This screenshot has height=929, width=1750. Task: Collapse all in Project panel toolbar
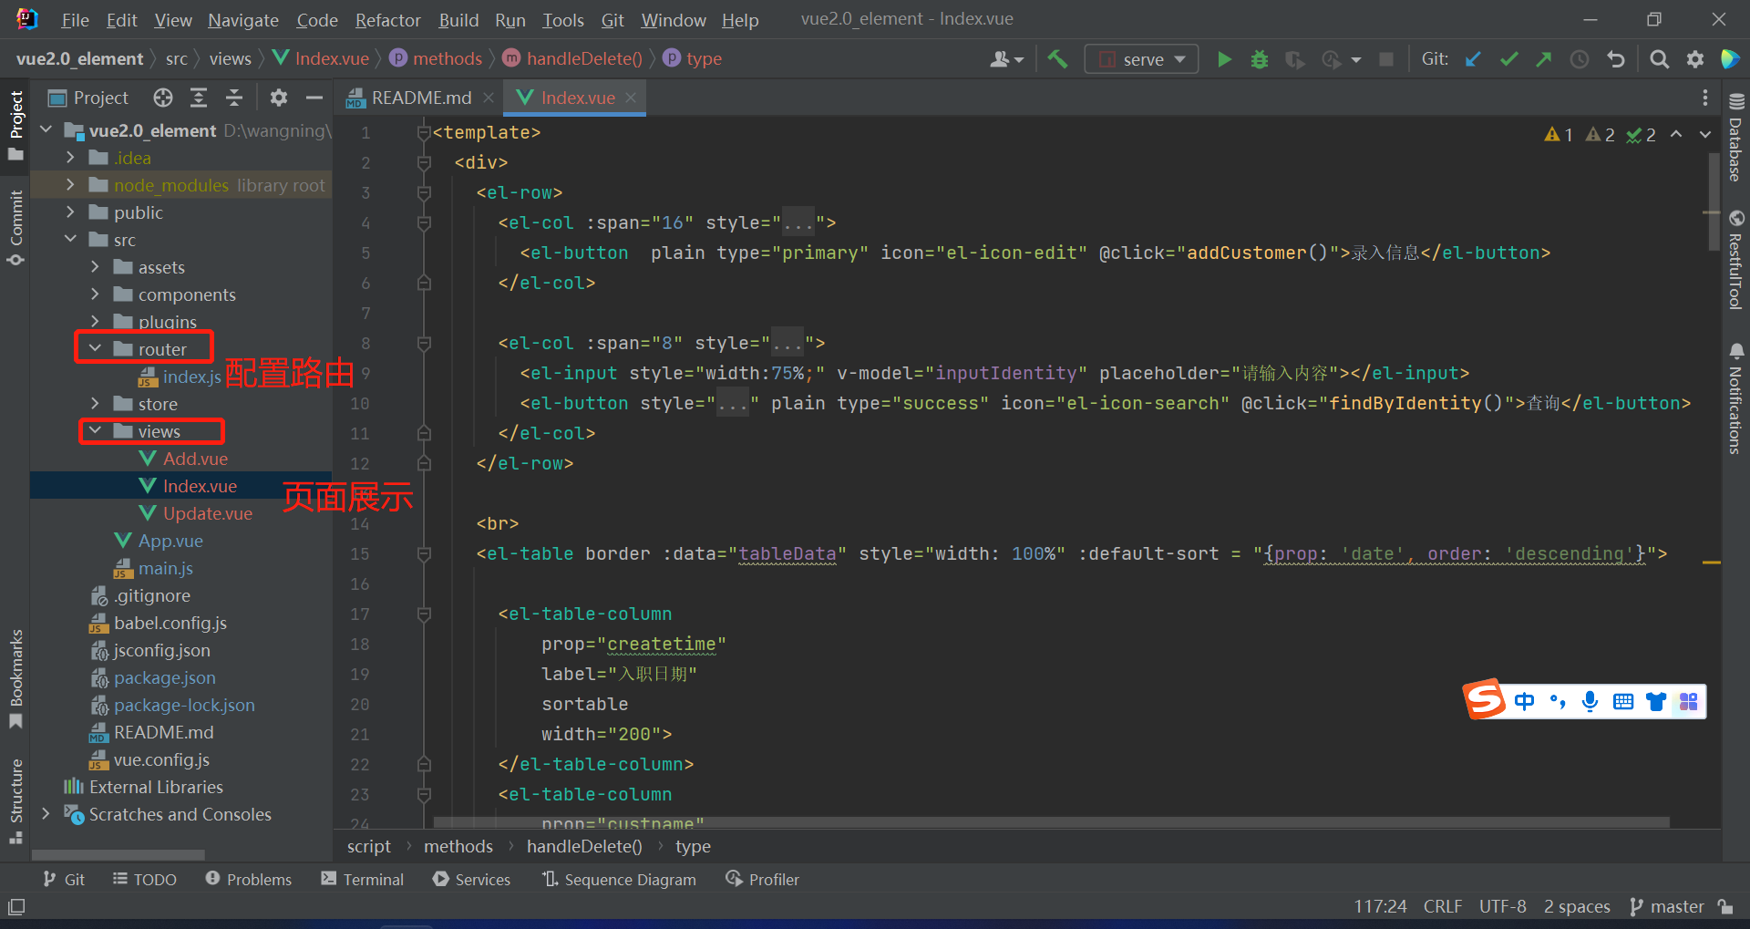[233, 98]
